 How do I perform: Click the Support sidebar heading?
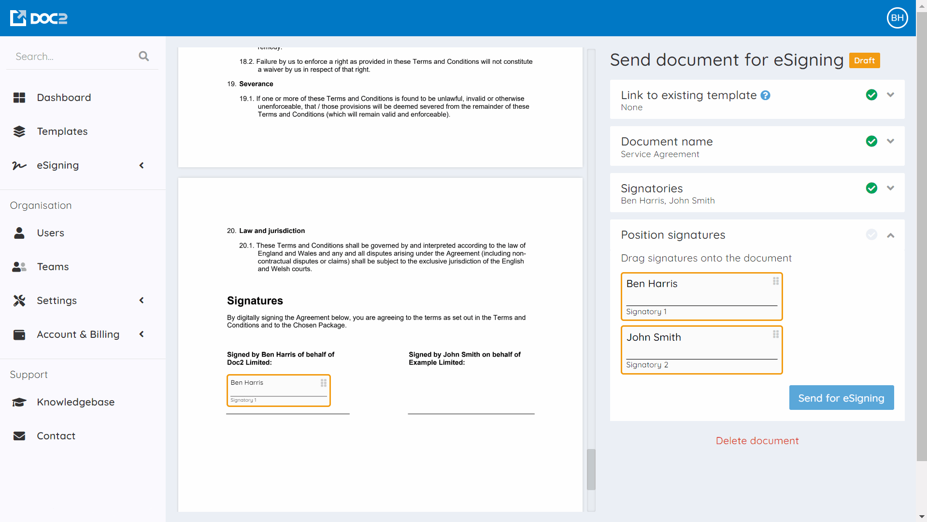point(29,375)
